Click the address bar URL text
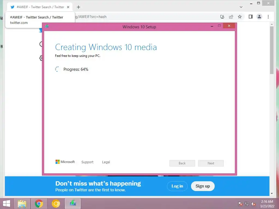Viewport: 279px width, 209px height. click(x=91, y=17)
